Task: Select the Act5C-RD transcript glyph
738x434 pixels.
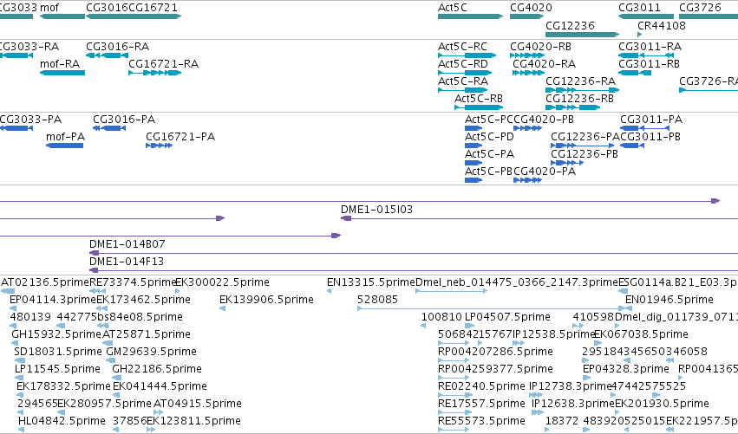Action: point(465,73)
